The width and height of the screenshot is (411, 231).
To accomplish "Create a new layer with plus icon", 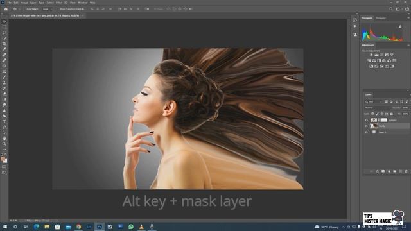I will point(401,171).
